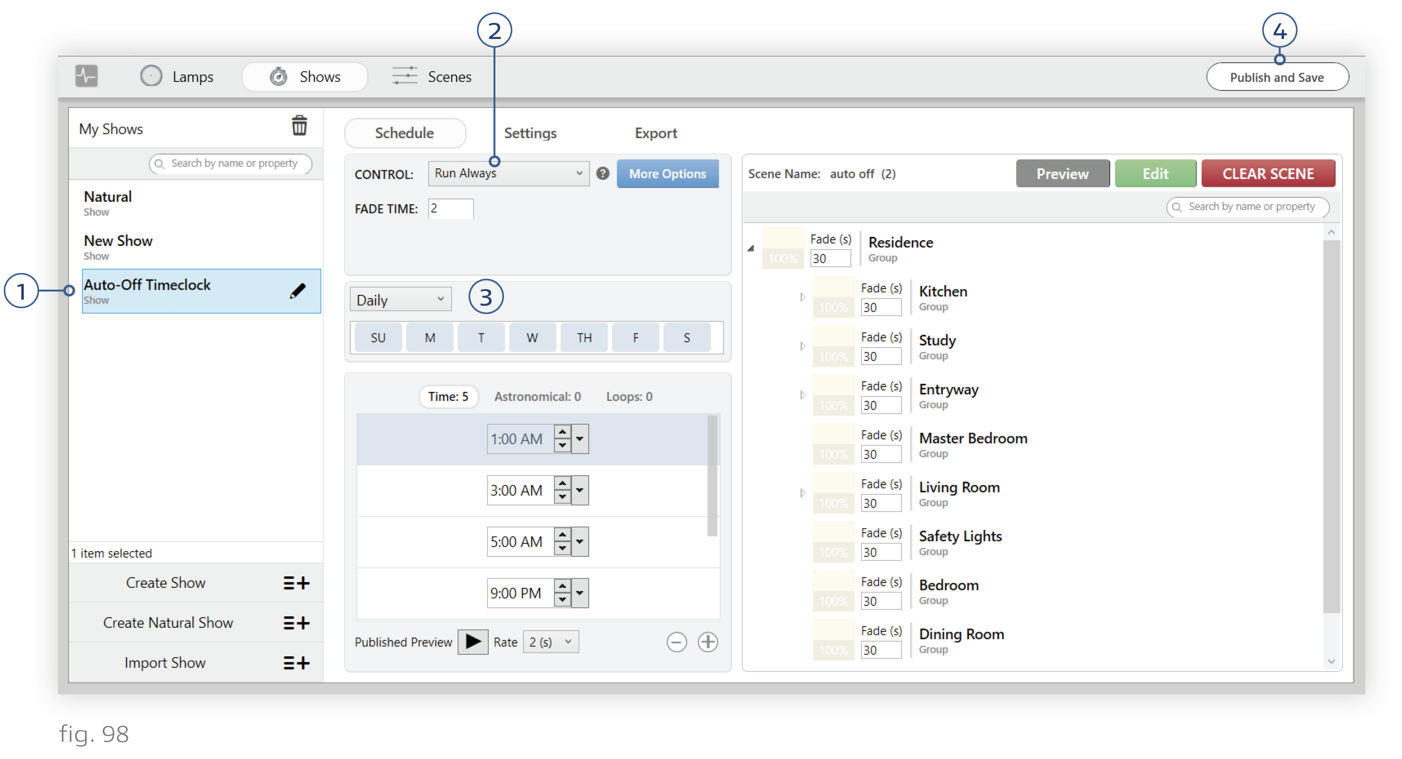Add time entry with plus icon
Viewport: 1402px width, 759px height.
click(x=708, y=642)
